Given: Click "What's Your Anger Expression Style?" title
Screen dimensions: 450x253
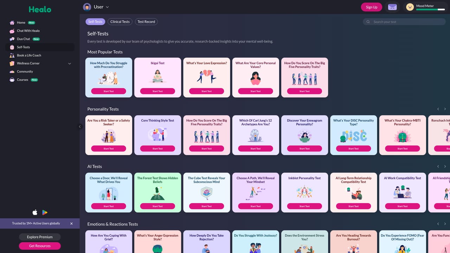Looking at the screenshot, I should [157, 237].
